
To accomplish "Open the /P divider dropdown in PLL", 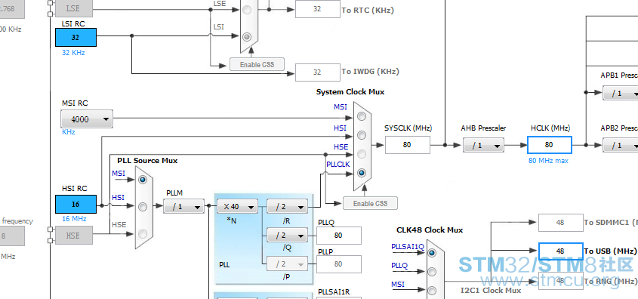I will point(287,264).
